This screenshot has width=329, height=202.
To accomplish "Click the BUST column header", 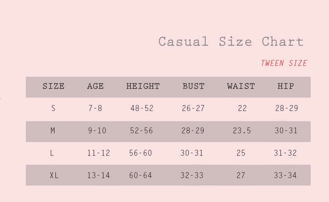I will [194, 86].
